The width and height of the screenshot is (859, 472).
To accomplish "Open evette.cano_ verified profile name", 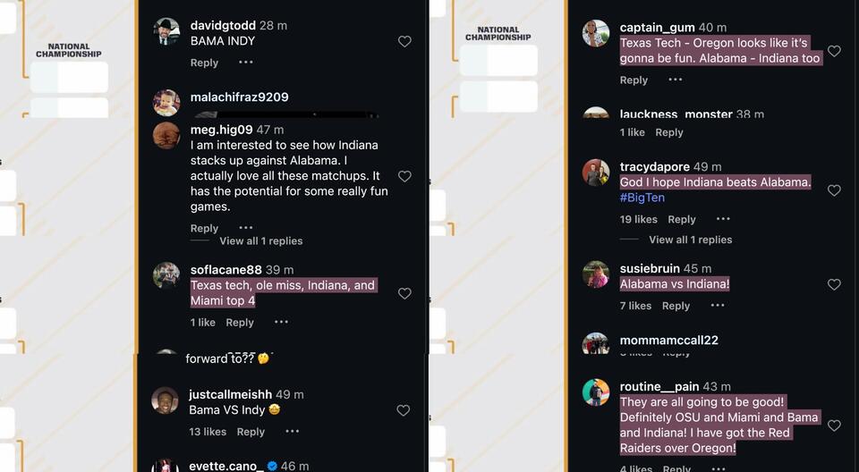I will click(226, 466).
